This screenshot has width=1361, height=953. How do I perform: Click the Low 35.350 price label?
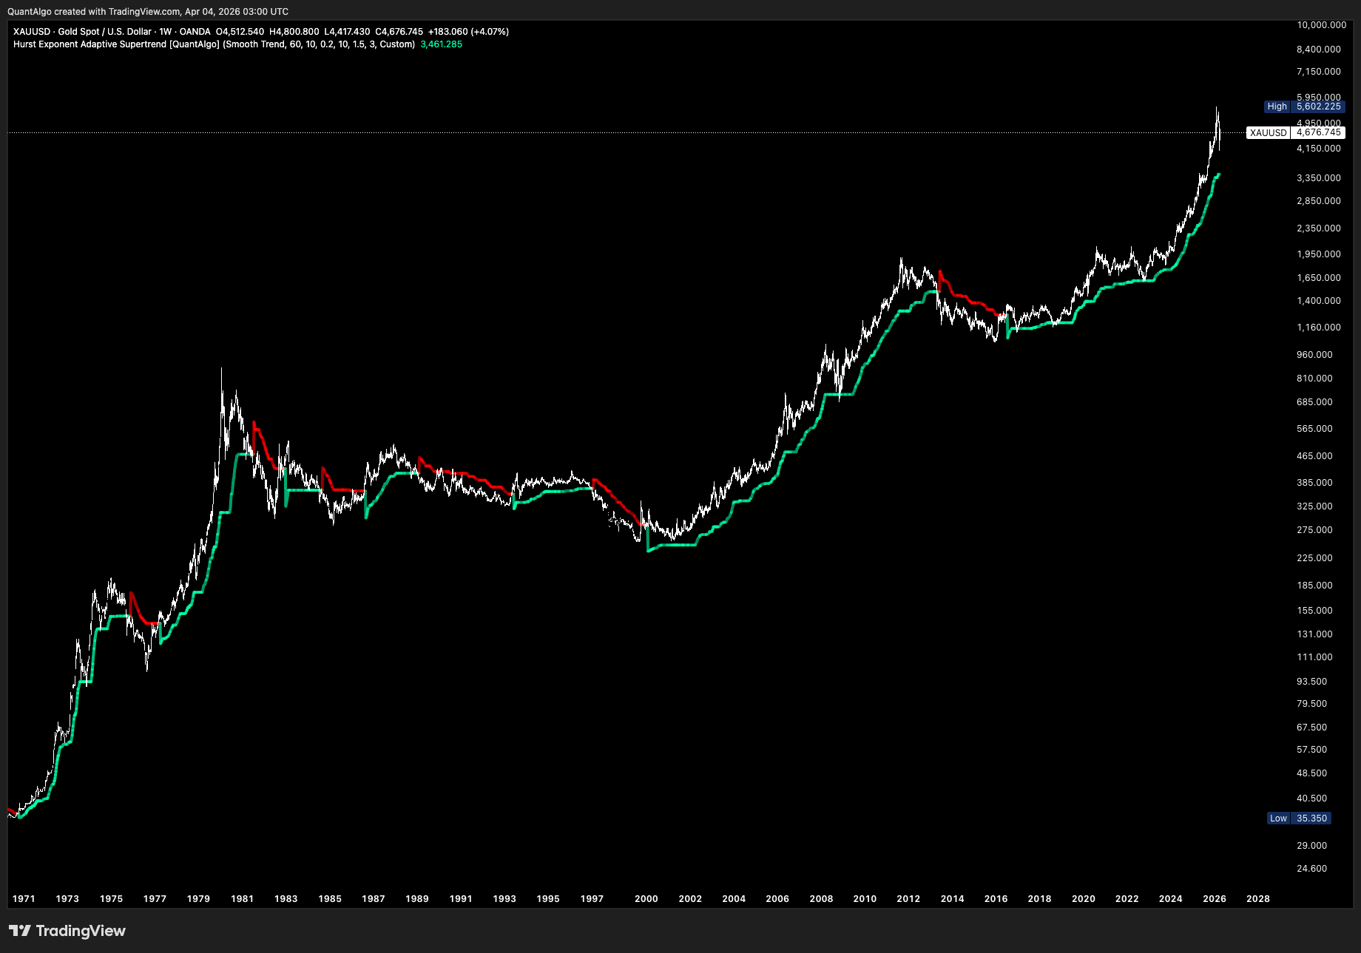[x=1299, y=818]
